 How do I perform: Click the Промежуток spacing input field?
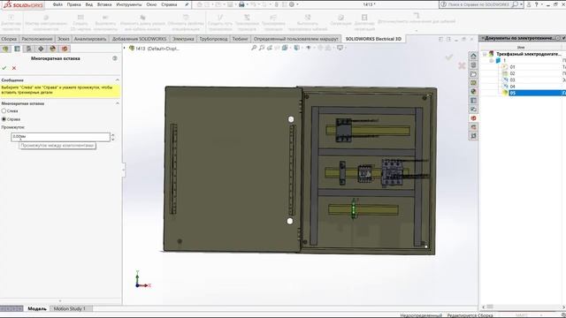coord(60,137)
